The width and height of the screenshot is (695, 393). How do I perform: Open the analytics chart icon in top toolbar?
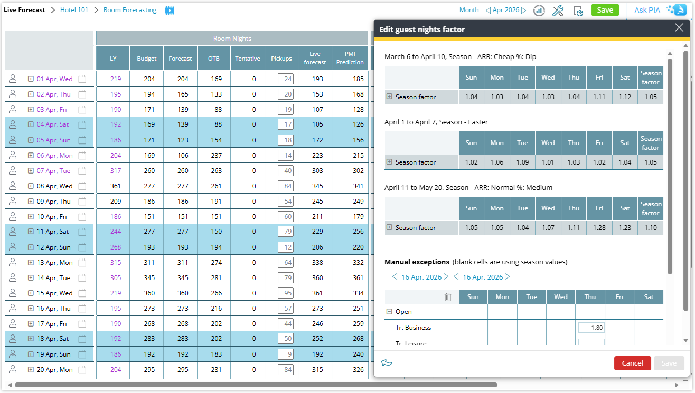(x=539, y=10)
